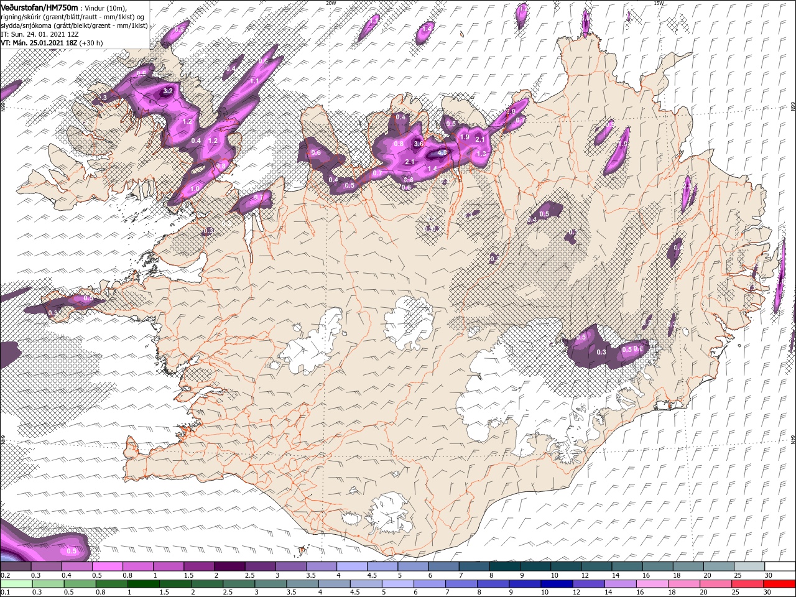Click the 1.0 snowfall value on map
The image size is (796, 597).
(195, 188)
